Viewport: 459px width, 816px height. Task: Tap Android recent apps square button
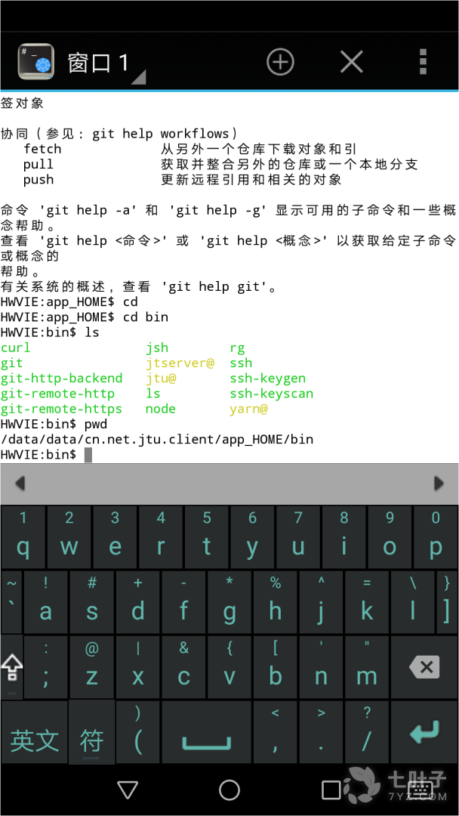(x=331, y=790)
